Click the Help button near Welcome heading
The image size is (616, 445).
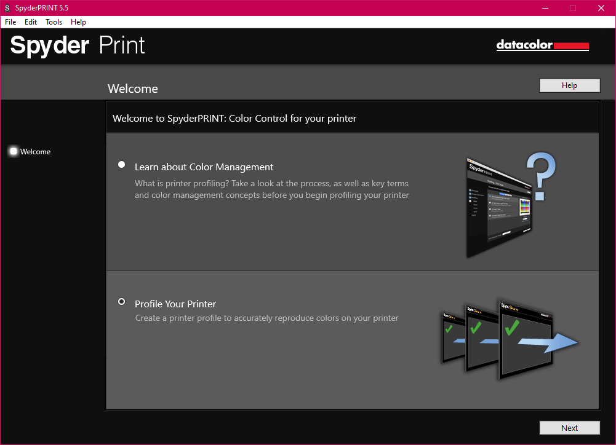coord(569,85)
